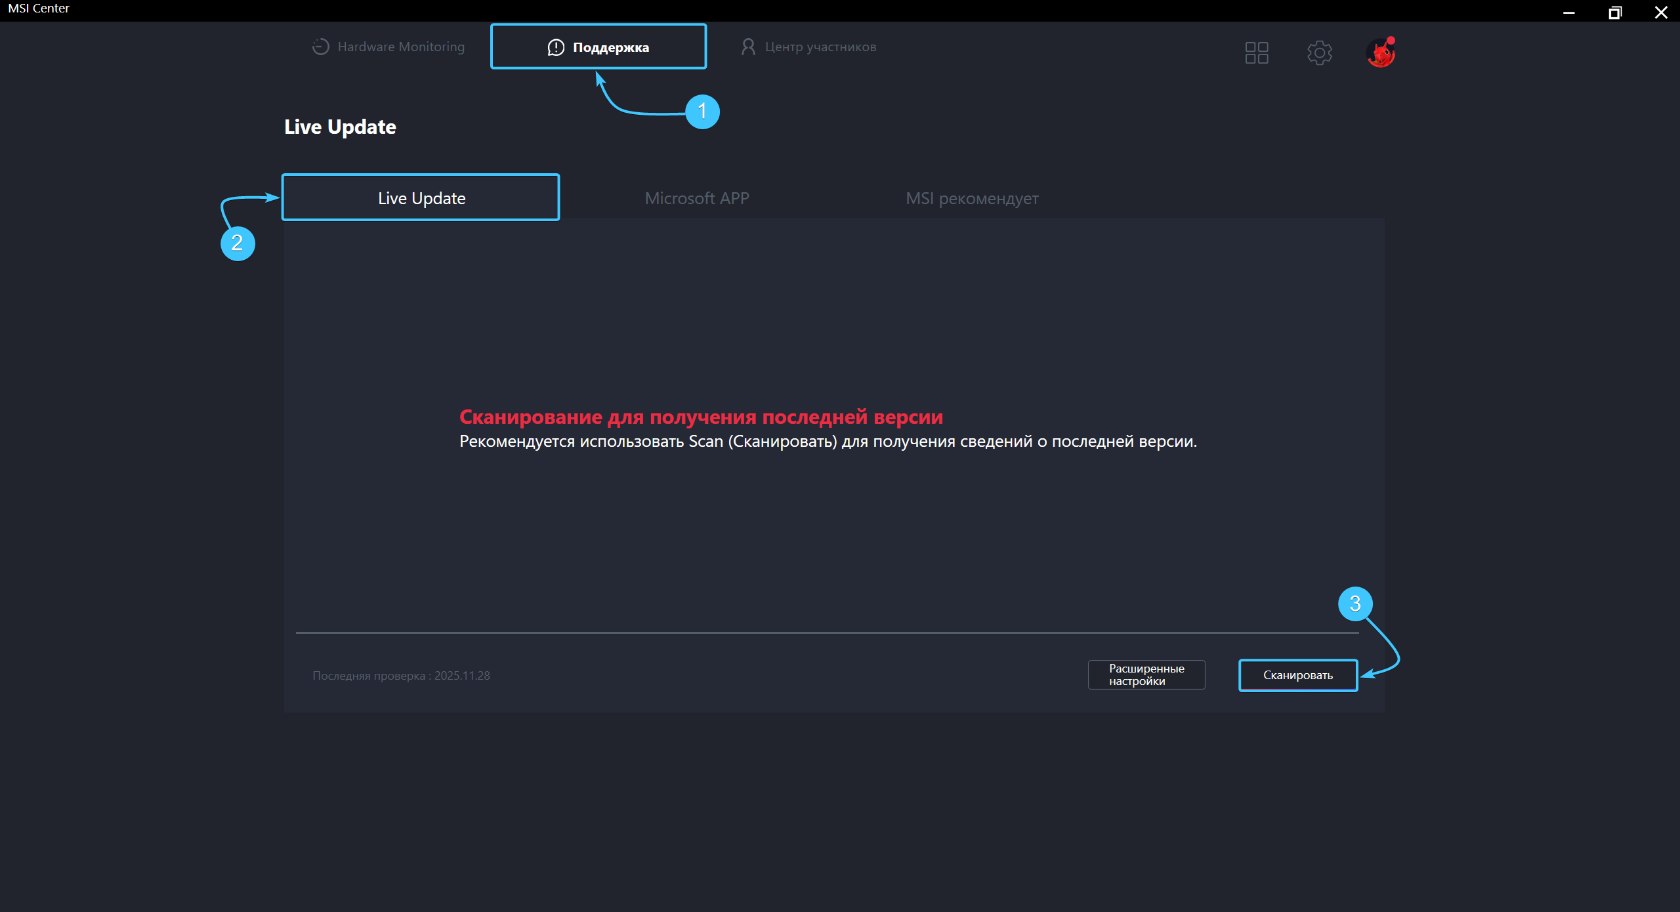Switch to the Microsoft APP tab
The height and width of the screenshot is (912, 1680).
pos(697,198)
